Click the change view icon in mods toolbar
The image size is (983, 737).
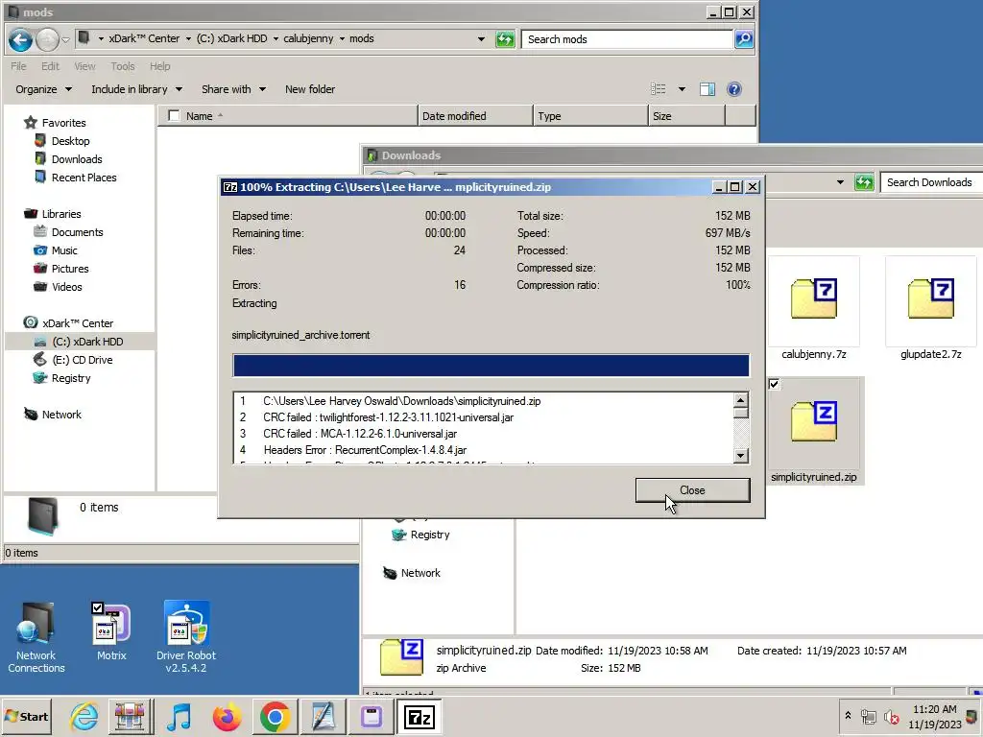[658, 89]
